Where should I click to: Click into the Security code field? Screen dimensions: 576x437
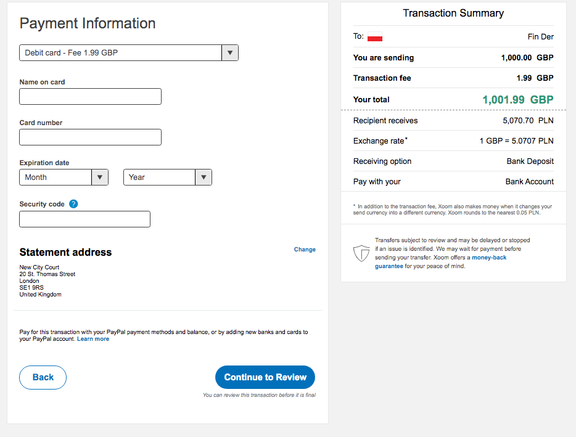pos(84,219)
